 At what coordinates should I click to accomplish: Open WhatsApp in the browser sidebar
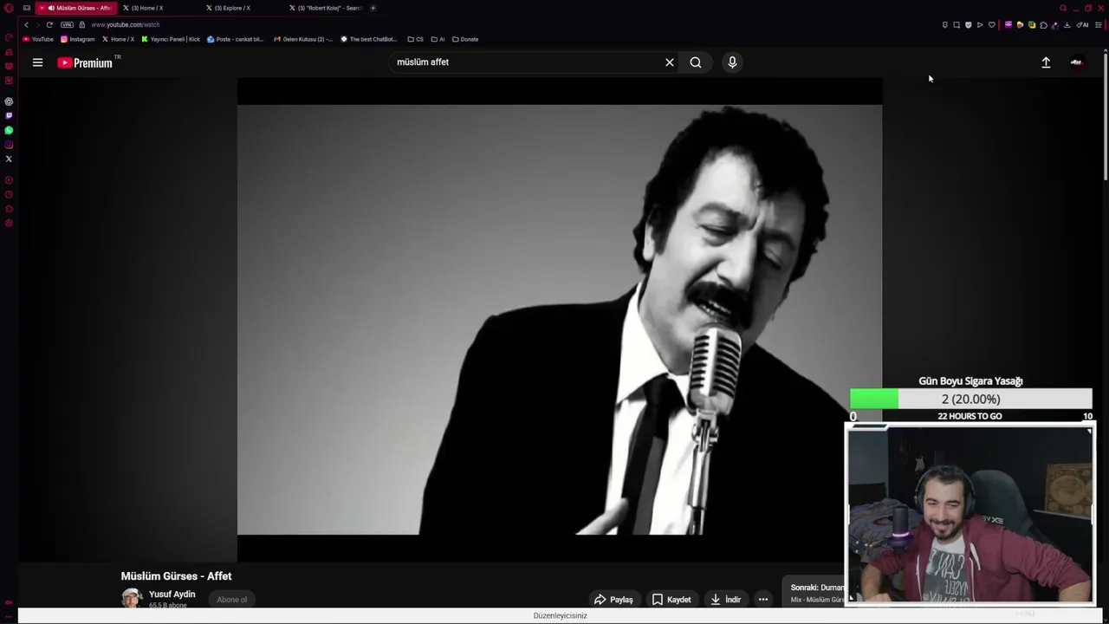(9, 130)
